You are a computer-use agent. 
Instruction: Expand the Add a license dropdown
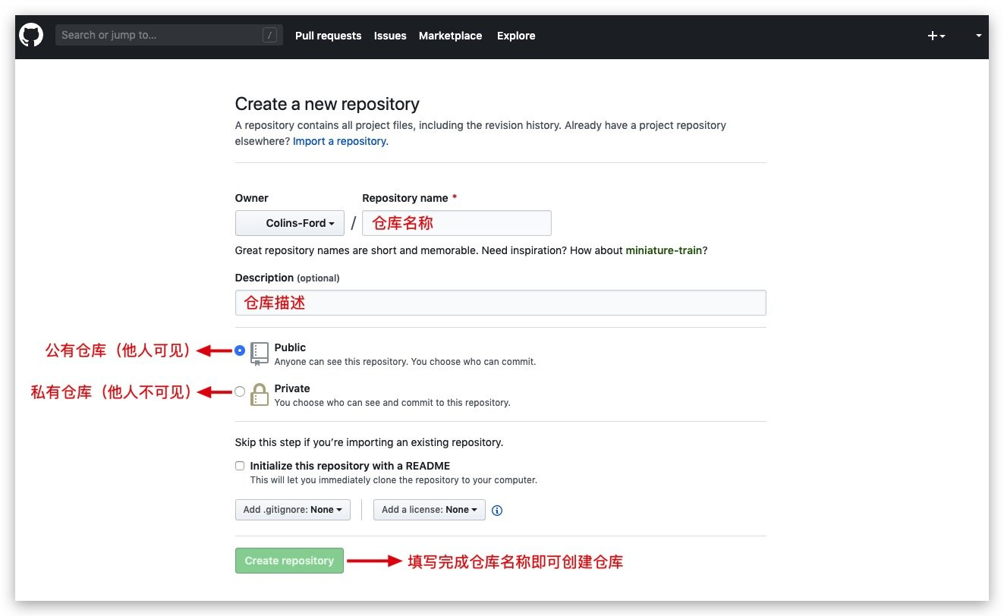tap(430, 510)
